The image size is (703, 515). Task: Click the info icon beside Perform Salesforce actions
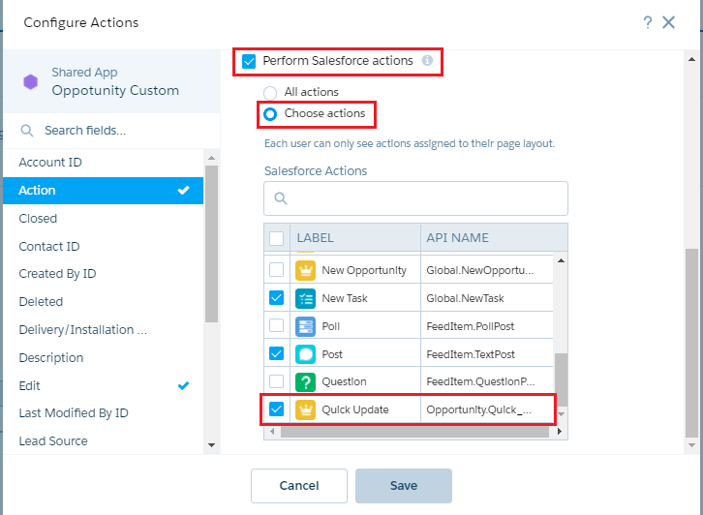tap(427, 60)
